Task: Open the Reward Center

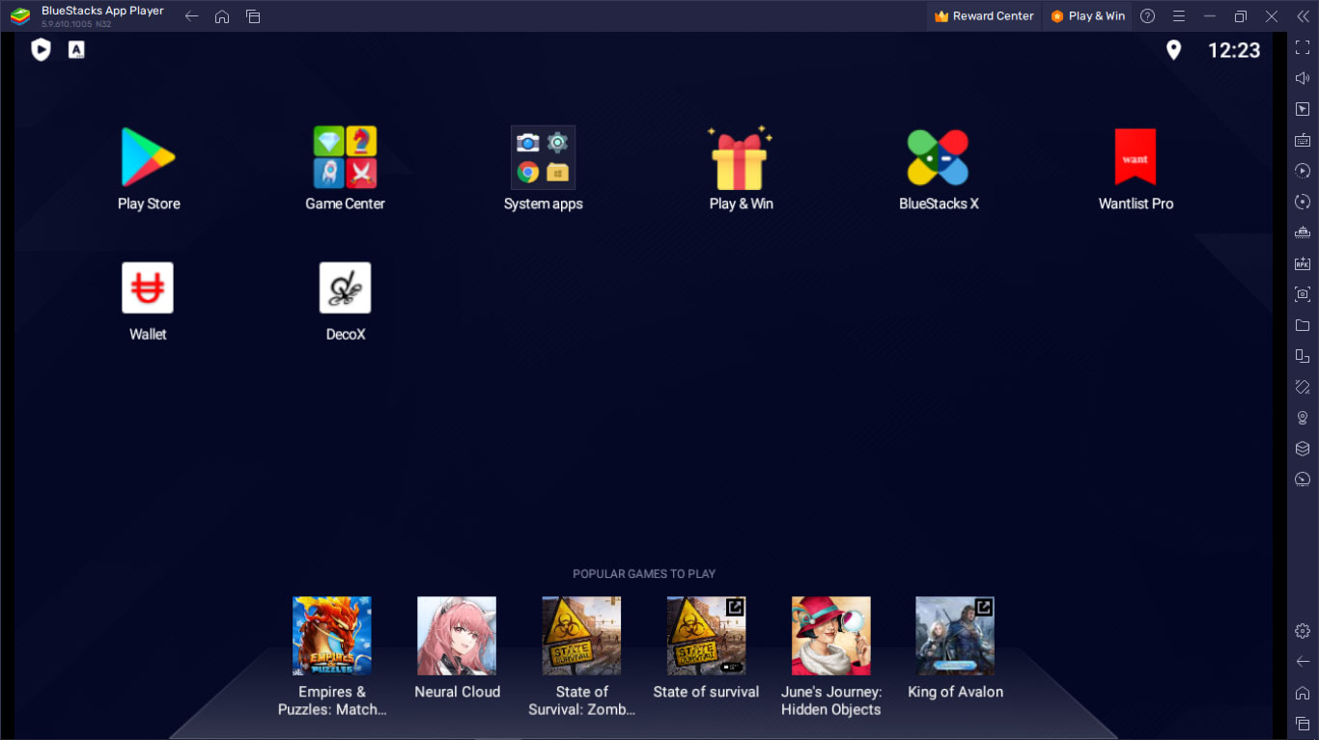Action: (x=984, y=16)
